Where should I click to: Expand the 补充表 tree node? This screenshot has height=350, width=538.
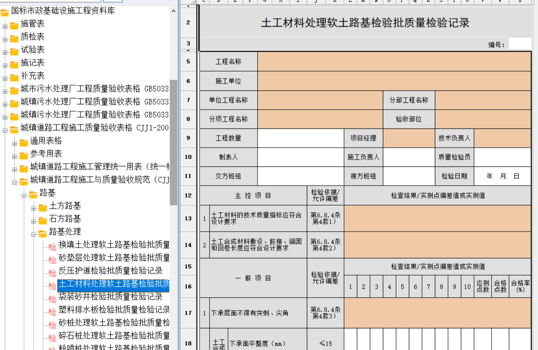coord(5,78)
